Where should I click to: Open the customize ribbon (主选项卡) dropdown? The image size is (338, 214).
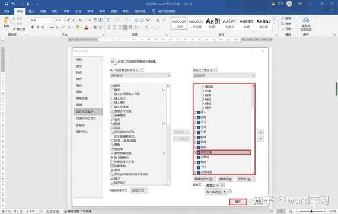click(224, 75)
